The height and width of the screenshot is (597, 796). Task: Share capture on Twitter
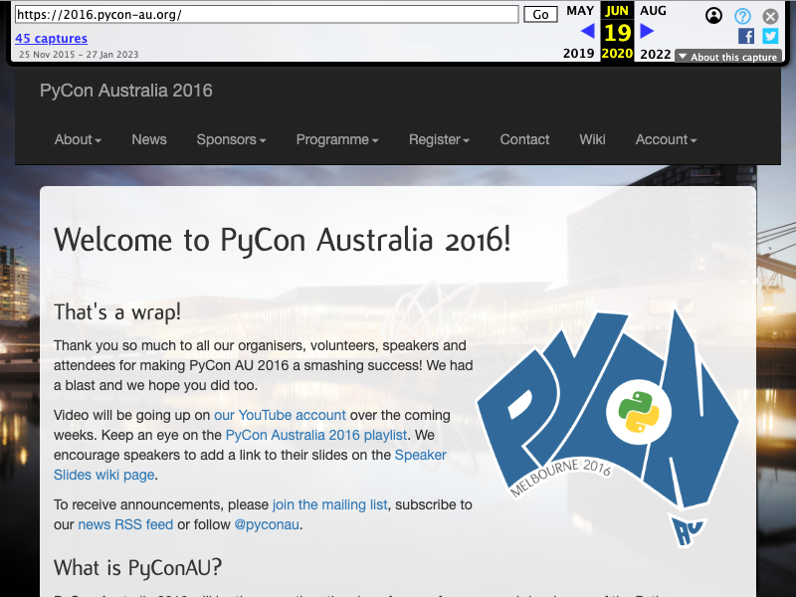770,36
